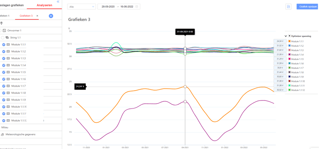Select the String 1.1 radio circle

(x=2, y=37)
